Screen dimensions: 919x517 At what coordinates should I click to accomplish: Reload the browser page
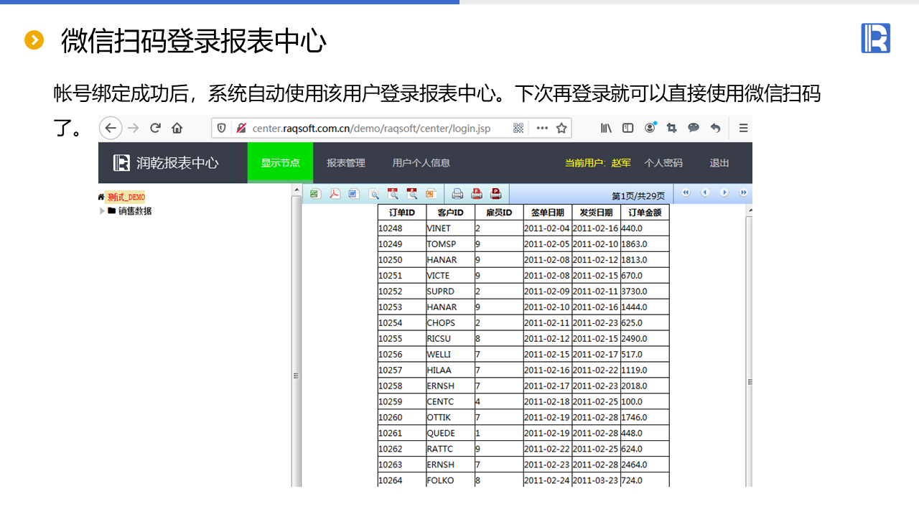point(155,128)
